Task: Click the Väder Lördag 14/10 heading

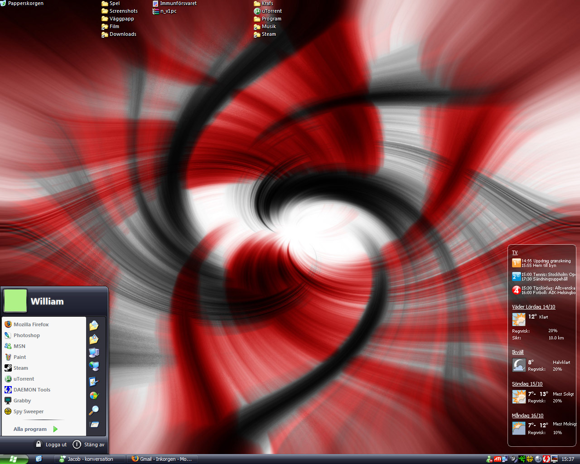Action: click(534, 307)
